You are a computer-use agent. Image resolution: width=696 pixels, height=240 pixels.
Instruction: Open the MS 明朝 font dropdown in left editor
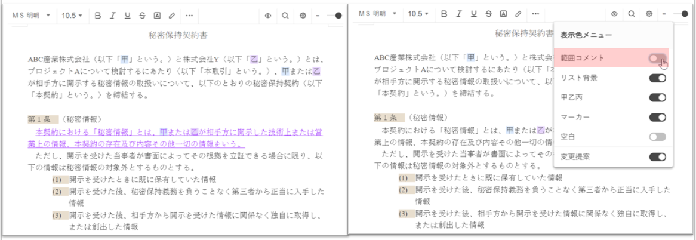[33, 15]
